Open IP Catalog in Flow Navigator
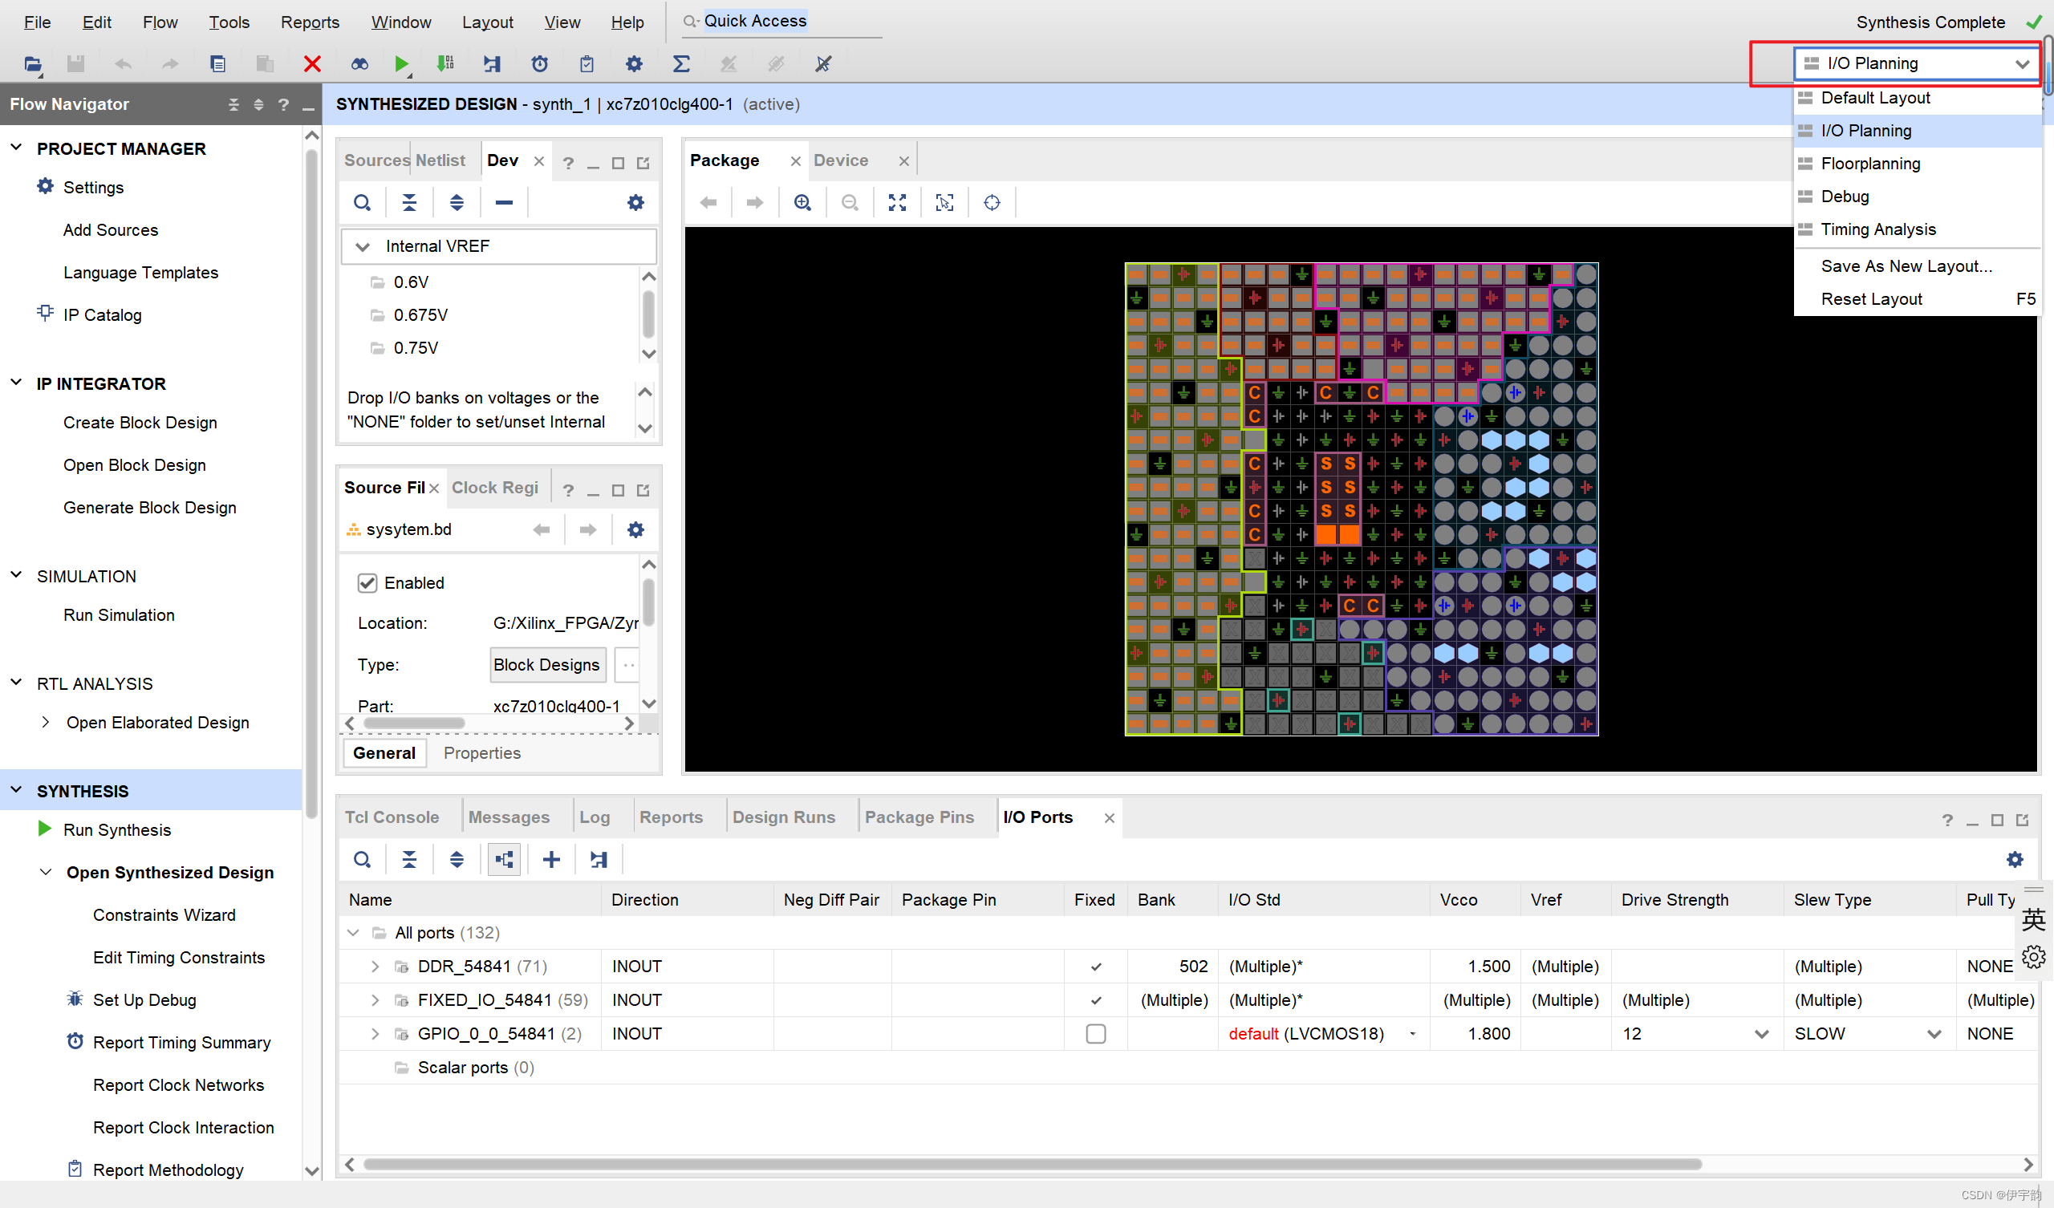This screenshot has height=1208, width=2054. [102, 314]
